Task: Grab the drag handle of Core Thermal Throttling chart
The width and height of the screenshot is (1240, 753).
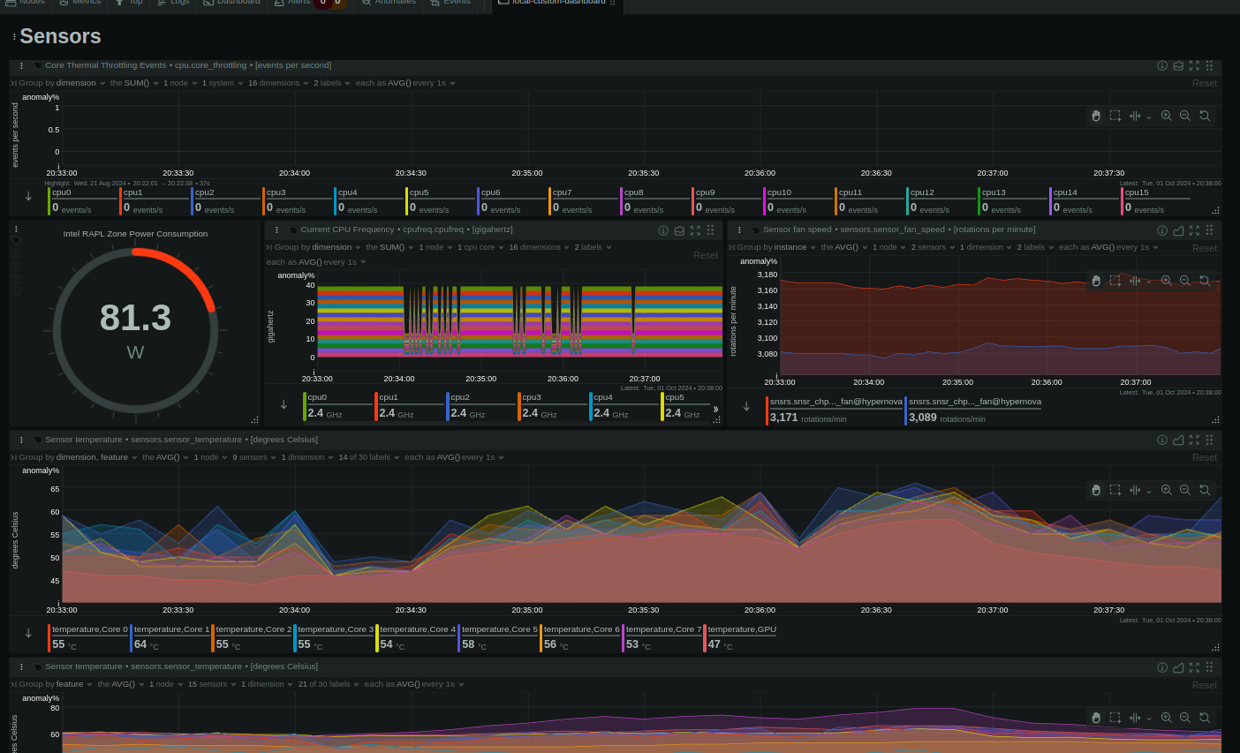Action: (1210, 65)
